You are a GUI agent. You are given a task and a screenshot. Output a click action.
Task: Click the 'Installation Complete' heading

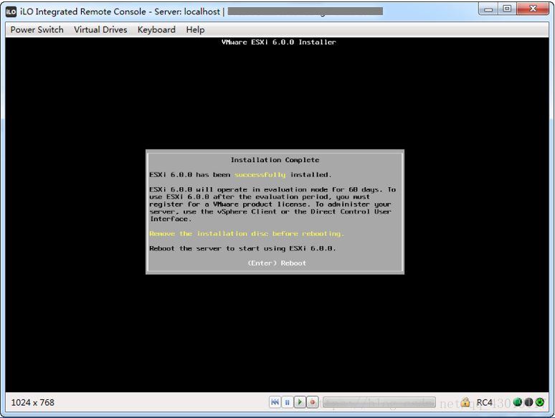[275, 160]
